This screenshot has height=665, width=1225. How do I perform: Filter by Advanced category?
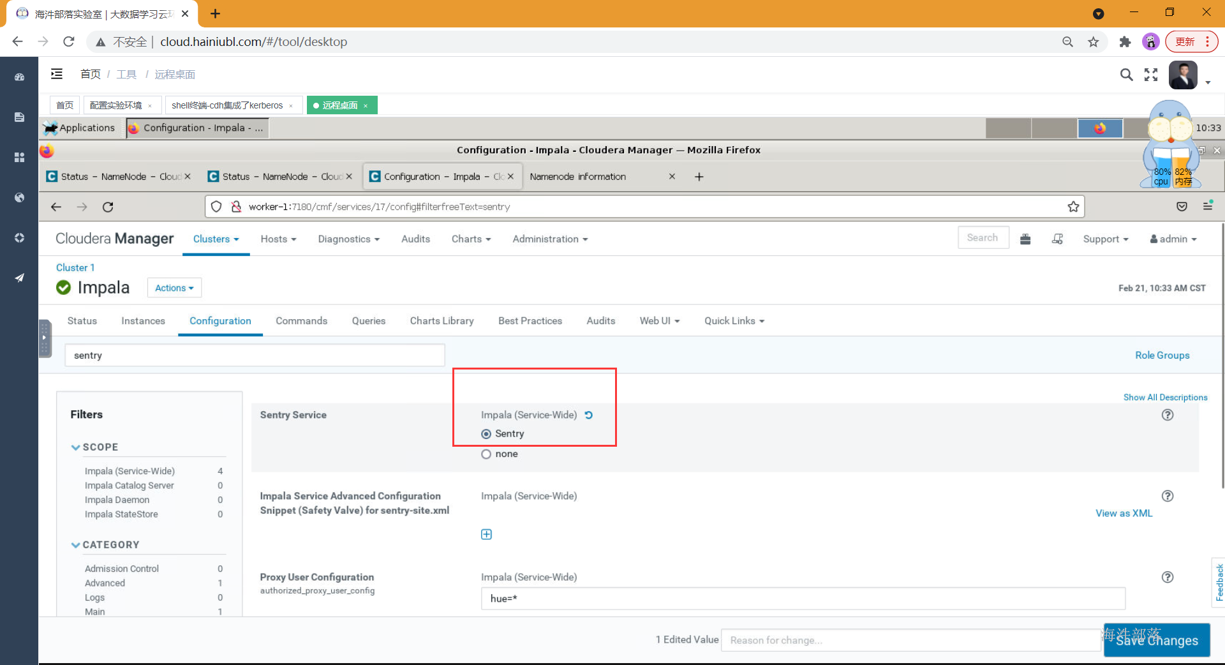click(x=105, y=583)
